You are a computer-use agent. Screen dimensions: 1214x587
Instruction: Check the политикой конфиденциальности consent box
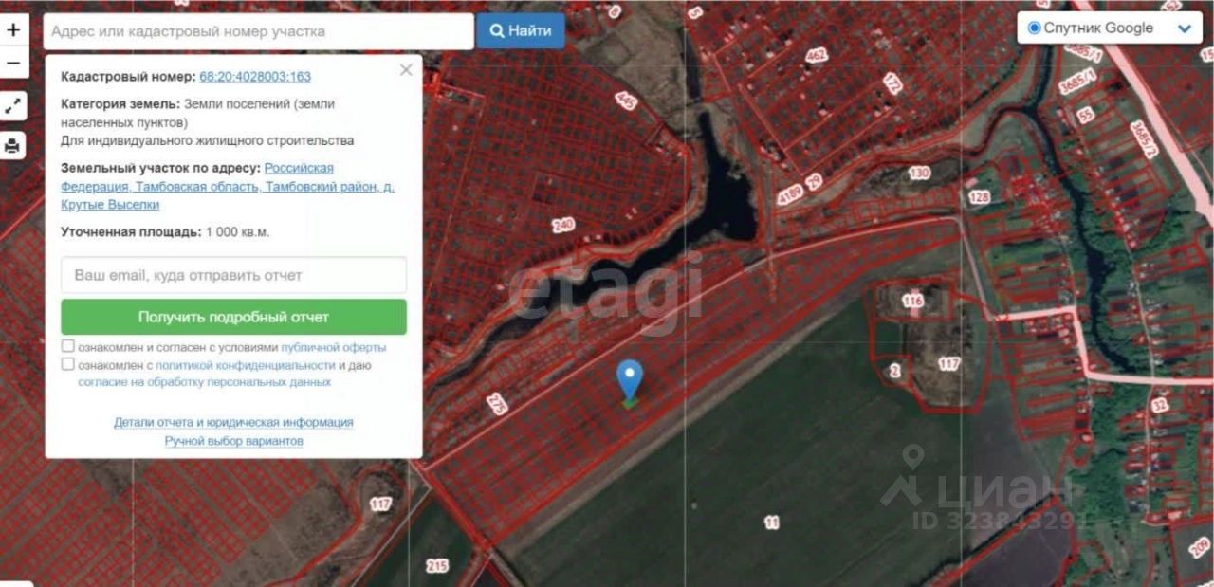pos(68,364)
